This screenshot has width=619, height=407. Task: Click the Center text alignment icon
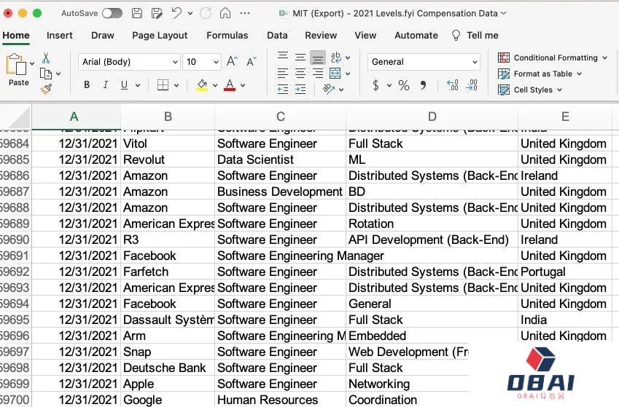click(300, 74)
